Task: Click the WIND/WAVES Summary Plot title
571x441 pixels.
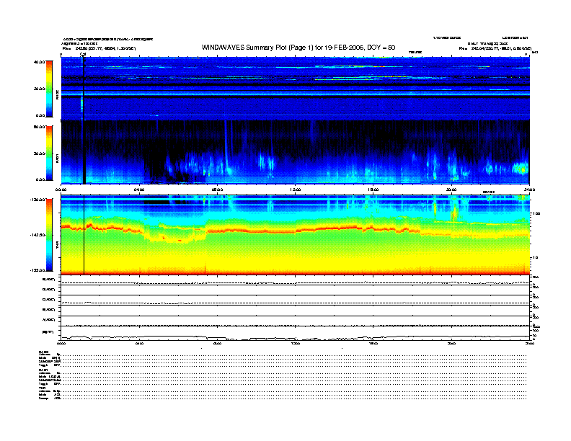Action: click(x=298, y=48)
